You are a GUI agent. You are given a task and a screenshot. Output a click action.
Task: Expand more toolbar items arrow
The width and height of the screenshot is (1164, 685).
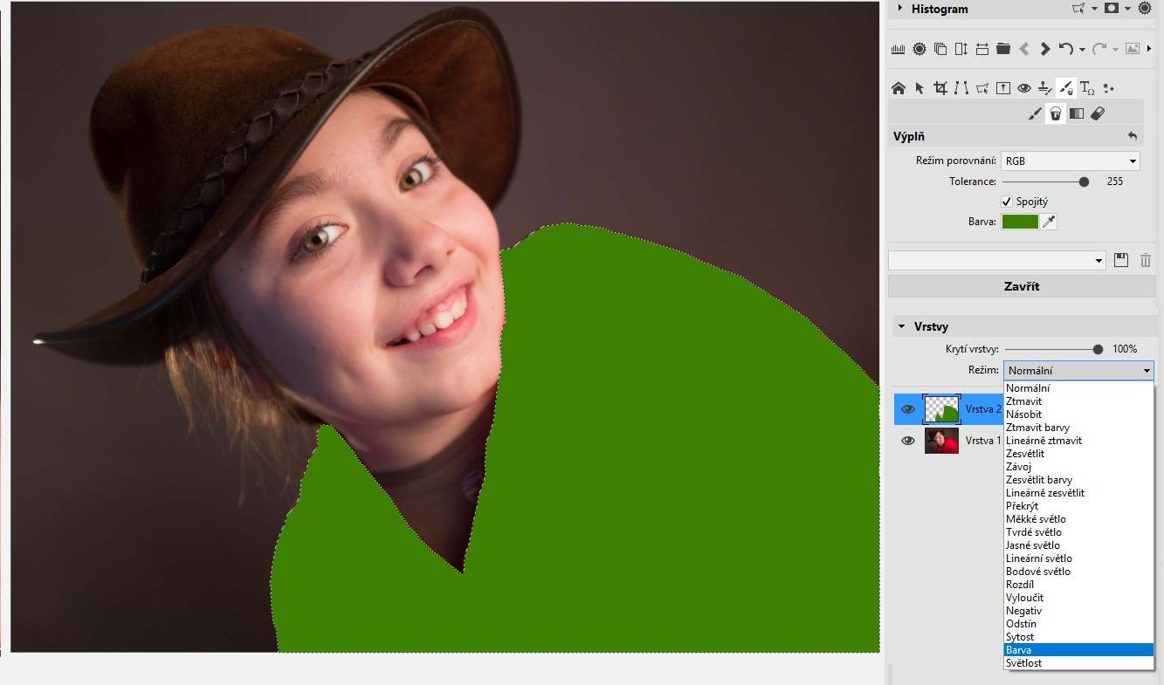[1149, 49]
